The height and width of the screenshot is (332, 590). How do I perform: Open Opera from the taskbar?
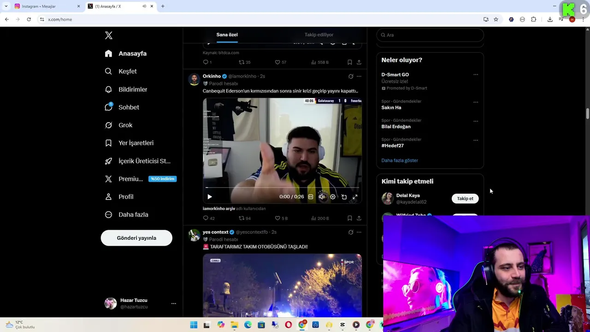coord(289,325)
